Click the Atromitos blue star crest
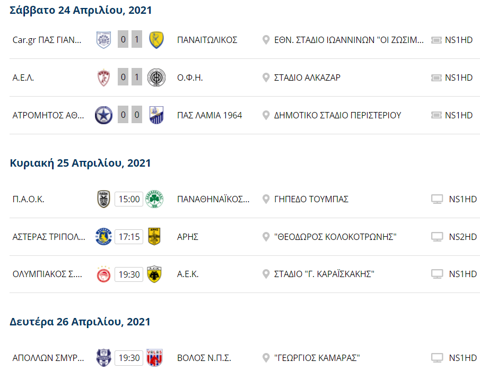The height and width of the screenshot is (370, 480). click(103, 115)
